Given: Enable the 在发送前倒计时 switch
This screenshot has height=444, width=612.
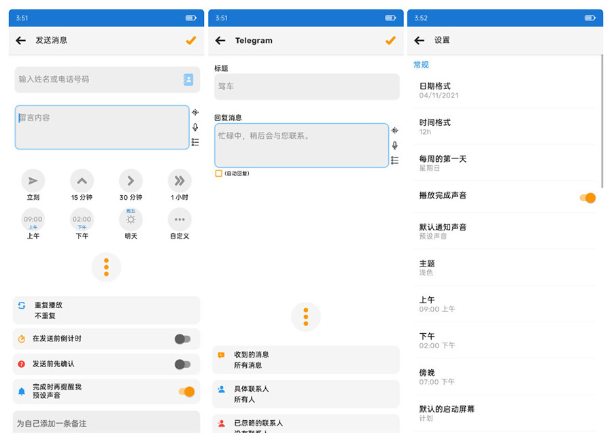Looking at the screenshot, I should pyautogui.click(x=182, y=339).
